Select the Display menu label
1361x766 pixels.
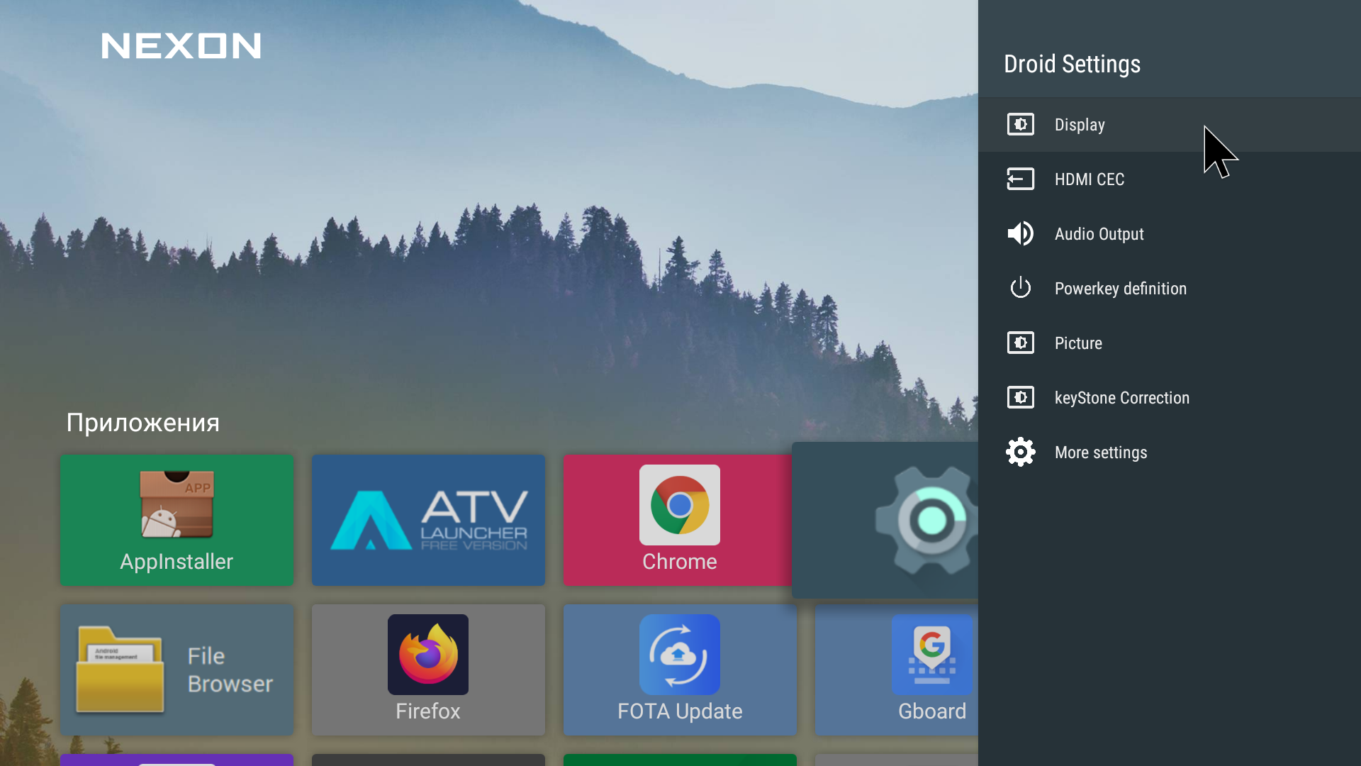pyautogui.click(x=1080, y=125)
